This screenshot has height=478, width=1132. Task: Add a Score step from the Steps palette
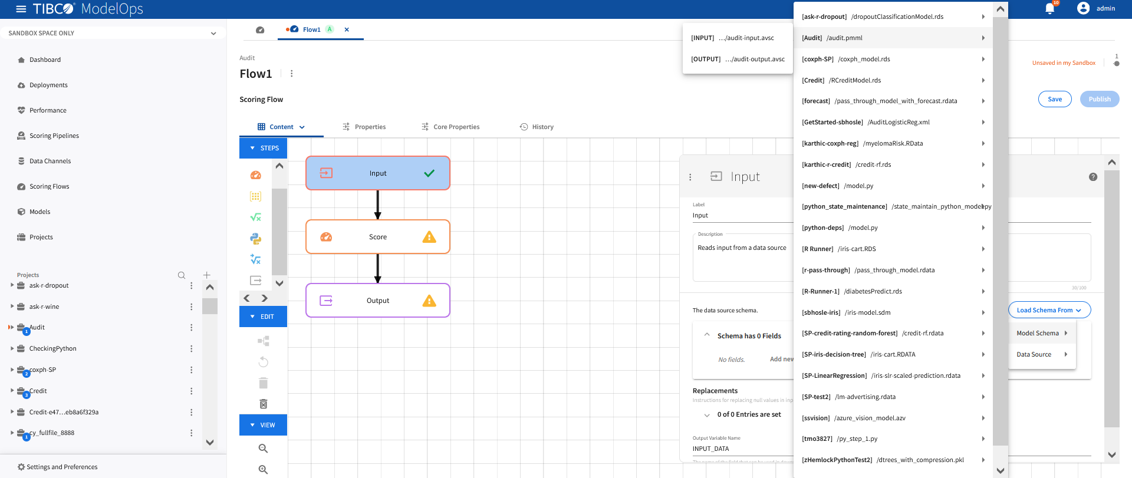click(256, 175)
